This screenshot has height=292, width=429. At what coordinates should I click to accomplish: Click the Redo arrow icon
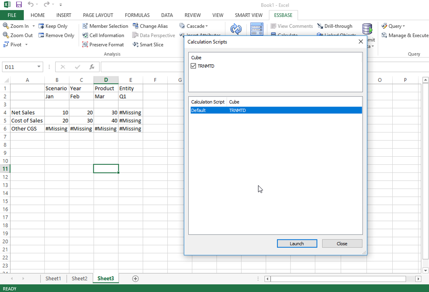(x=47, y=4)
